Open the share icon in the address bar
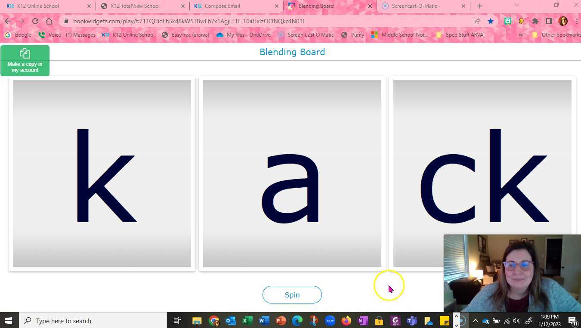Screen dimensions: 581x328 tap(477, 21)
